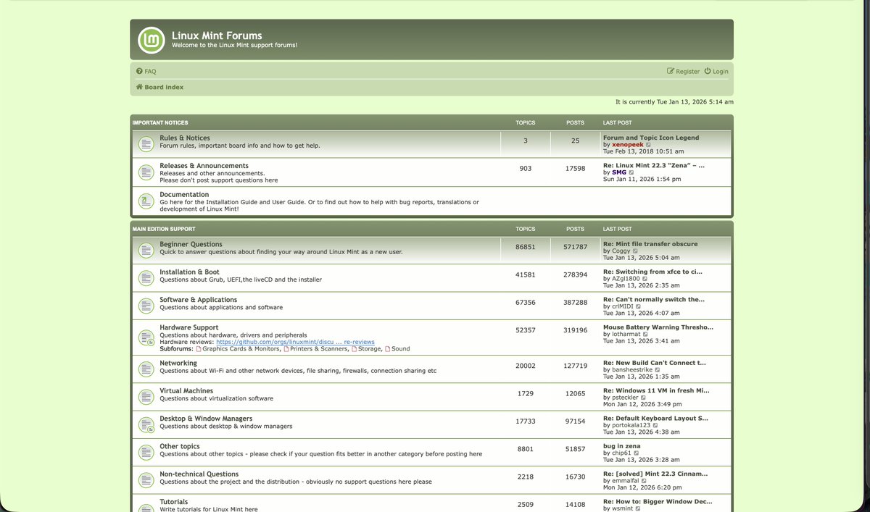Open the "bug in zena" last post
870x512 pixels.
click(x=622, y=446)
